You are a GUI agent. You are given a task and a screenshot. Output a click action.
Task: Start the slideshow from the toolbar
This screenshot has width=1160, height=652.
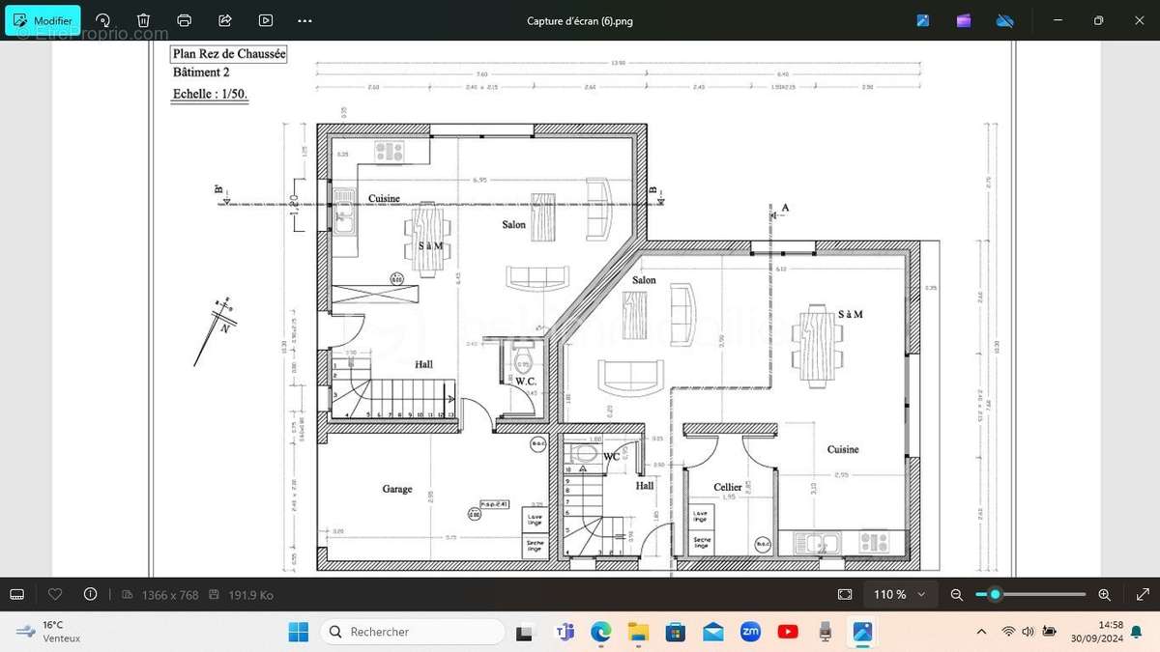tap(266, 20)
